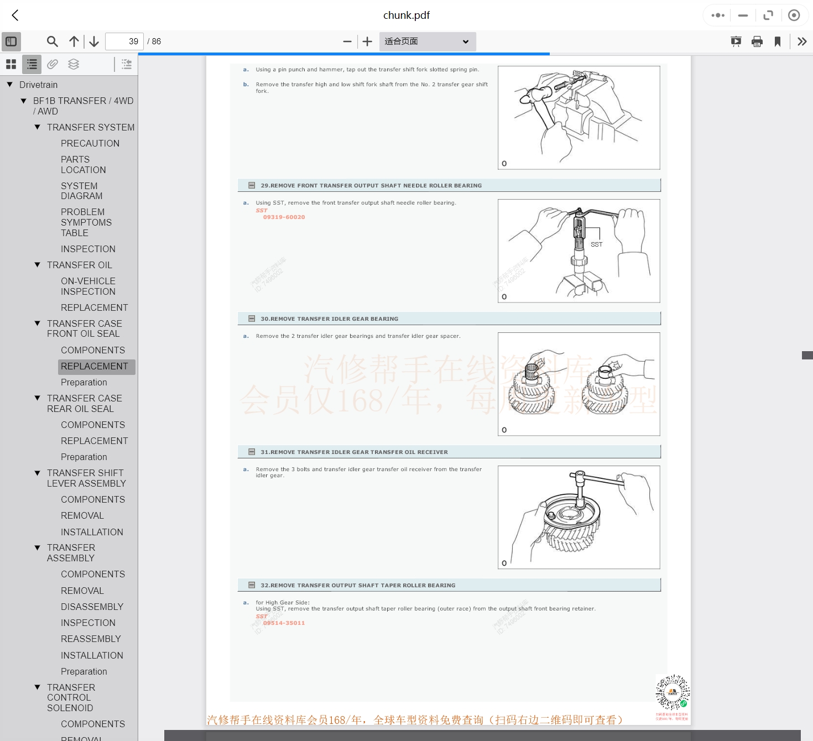The width and height of the screenshot is (813, 741).
Task: Open the DISASSEMBLY outline entry
Action: pos(92,607)
